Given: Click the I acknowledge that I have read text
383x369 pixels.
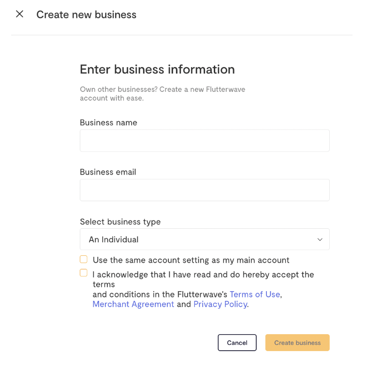Looking at the screenshot, I should (151, 275).
